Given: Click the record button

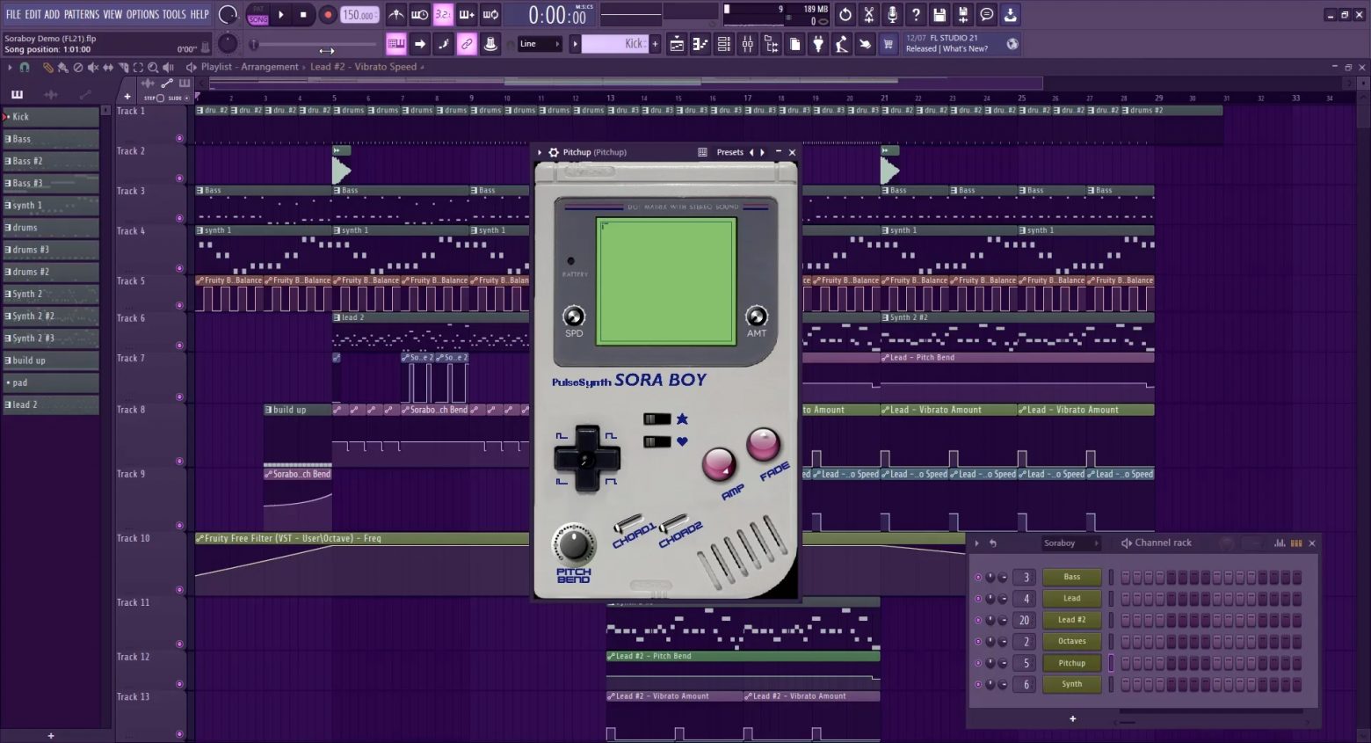Looking at the screenshot, I should pyautogui.click(x=327, y=15).
